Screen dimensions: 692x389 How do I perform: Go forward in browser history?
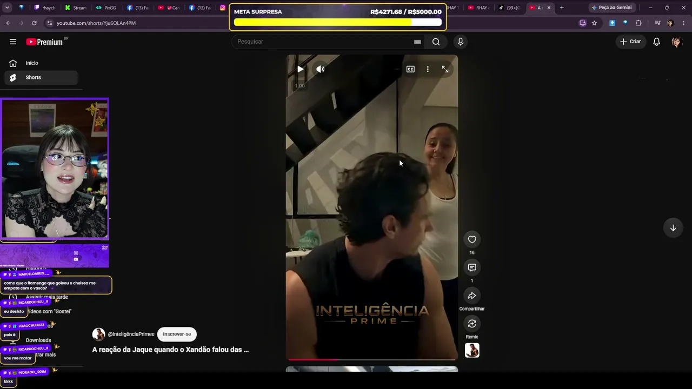21,23
